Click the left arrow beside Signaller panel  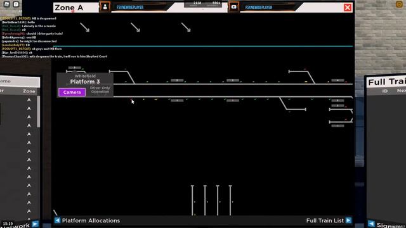point(371,224)
